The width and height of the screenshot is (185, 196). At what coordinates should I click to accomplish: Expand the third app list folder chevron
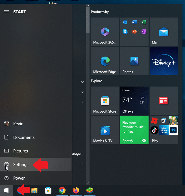82,92
